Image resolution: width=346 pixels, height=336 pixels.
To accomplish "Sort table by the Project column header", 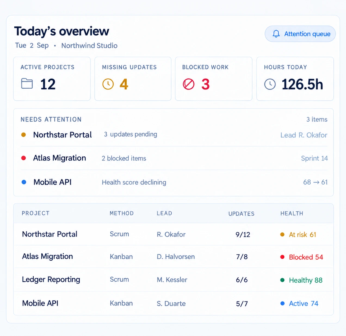I will tap(36, 213).
